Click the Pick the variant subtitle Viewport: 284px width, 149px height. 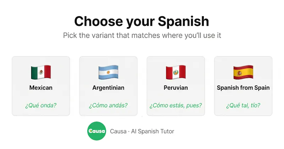(x=142, y=35)
